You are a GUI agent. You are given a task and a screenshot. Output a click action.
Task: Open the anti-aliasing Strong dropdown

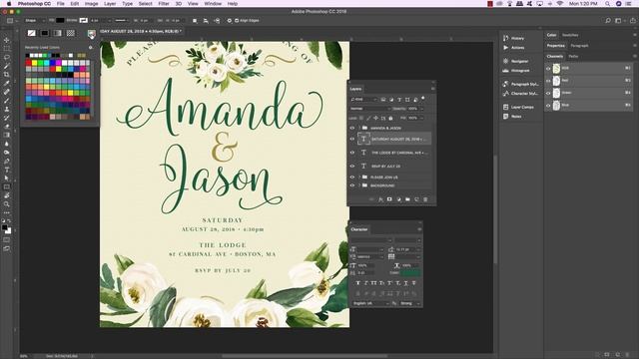click(410, 303)
